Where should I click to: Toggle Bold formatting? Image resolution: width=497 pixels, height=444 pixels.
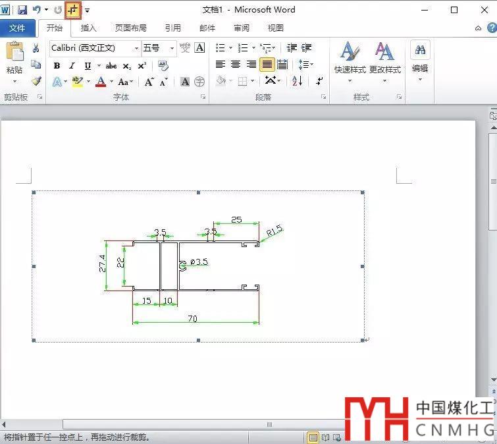pyautogui.click(x=57, y=66)
